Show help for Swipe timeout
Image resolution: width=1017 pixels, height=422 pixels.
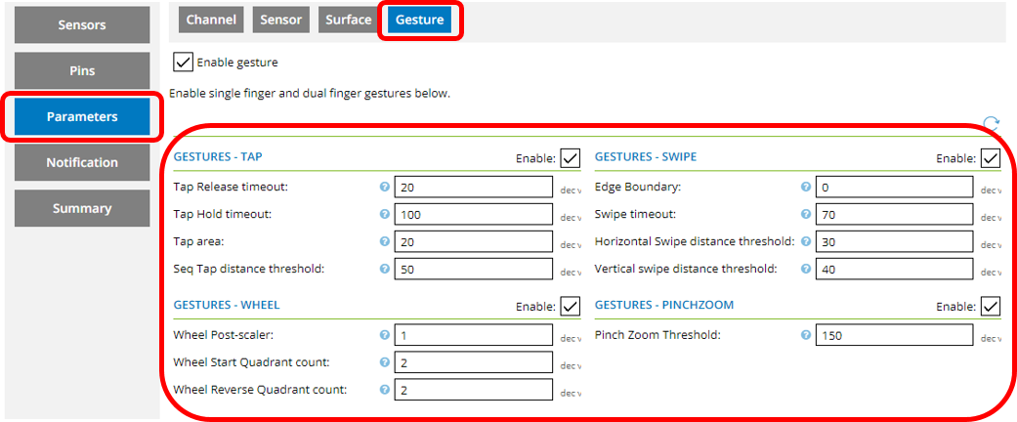coord(806,214)
